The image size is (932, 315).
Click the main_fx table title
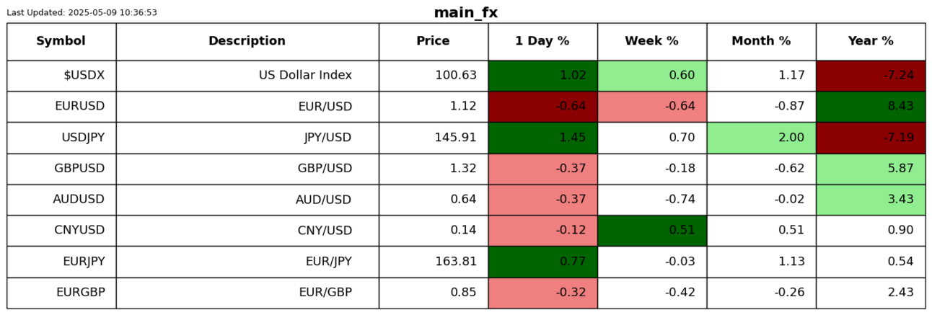pos(465,12)
